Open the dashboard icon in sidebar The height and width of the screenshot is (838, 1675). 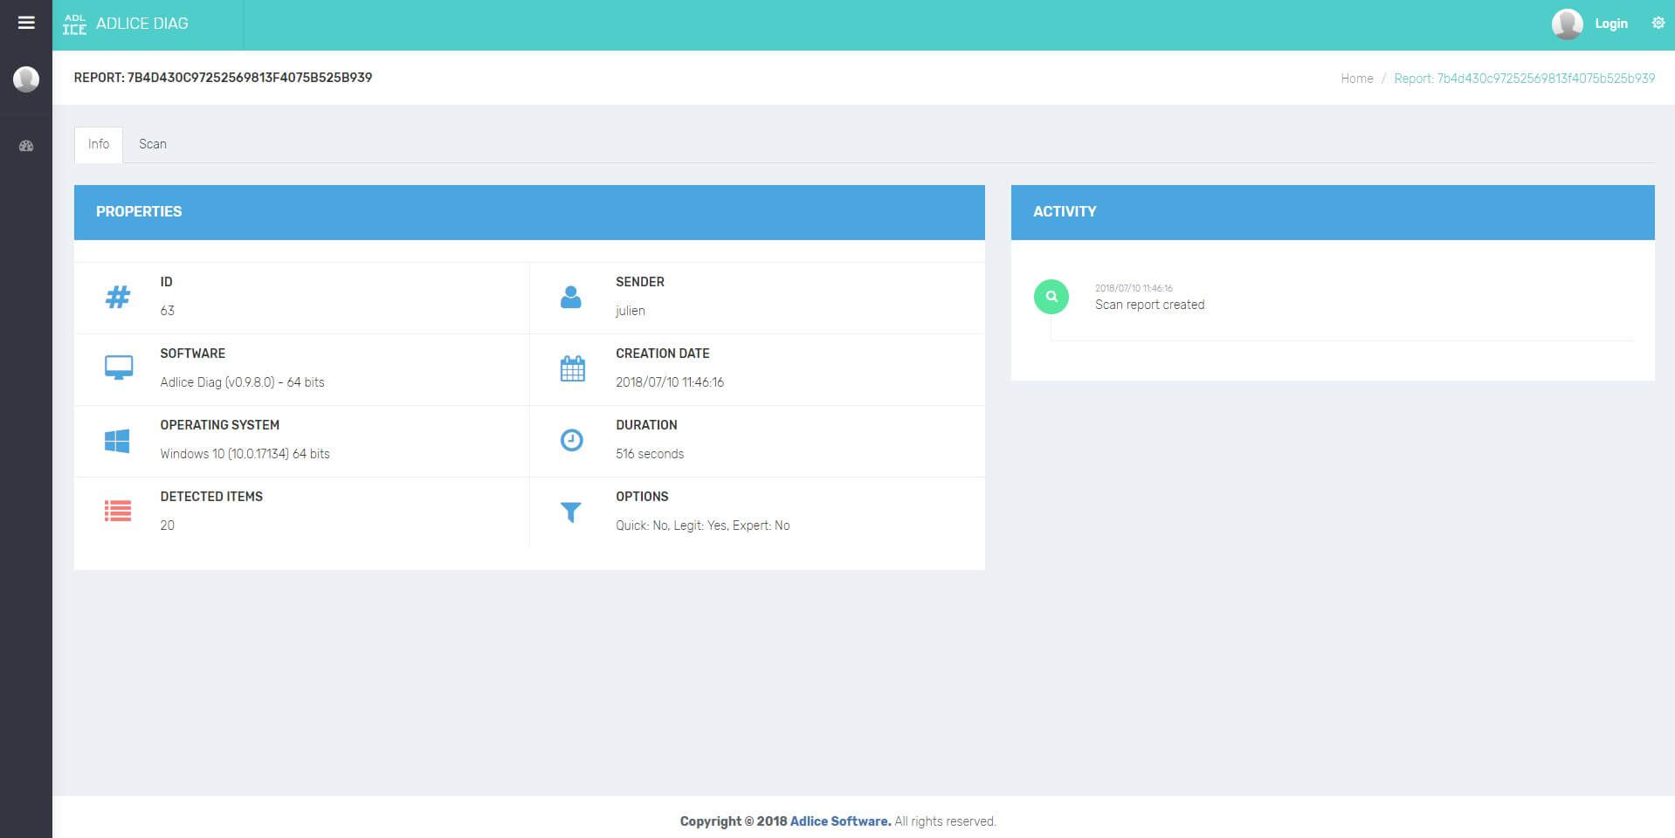26,146
